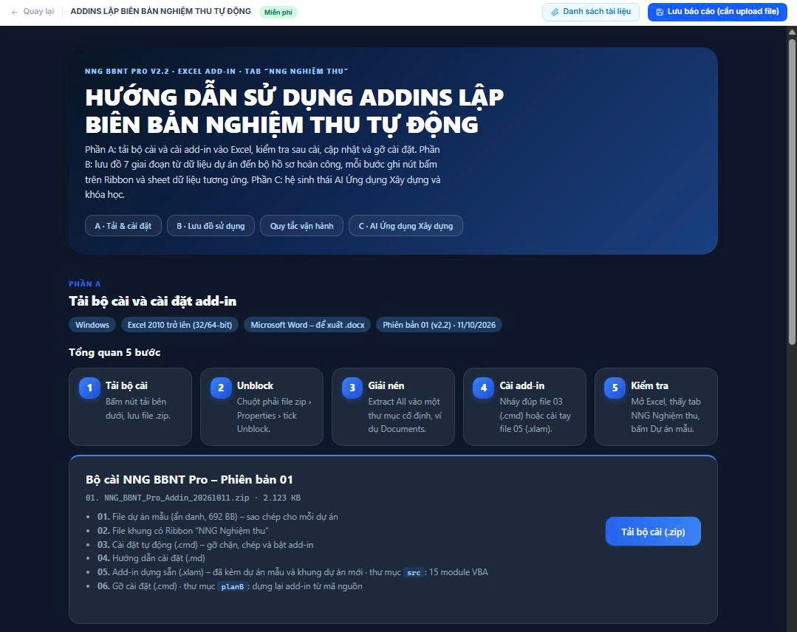Click the back arrow icon beside Quay lại

(x=15, y=12)
